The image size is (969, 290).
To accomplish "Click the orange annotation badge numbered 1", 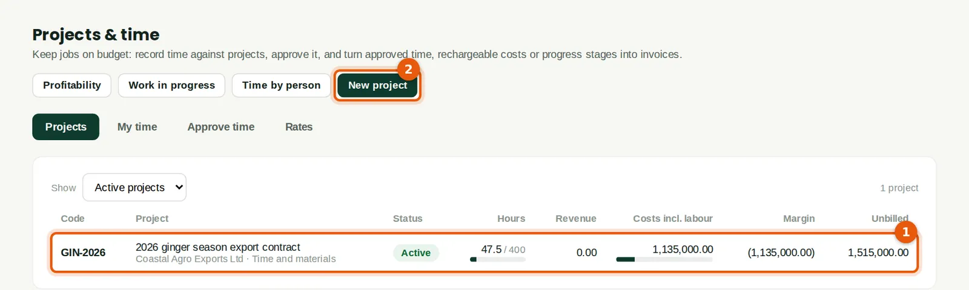I will coord(906,231).
